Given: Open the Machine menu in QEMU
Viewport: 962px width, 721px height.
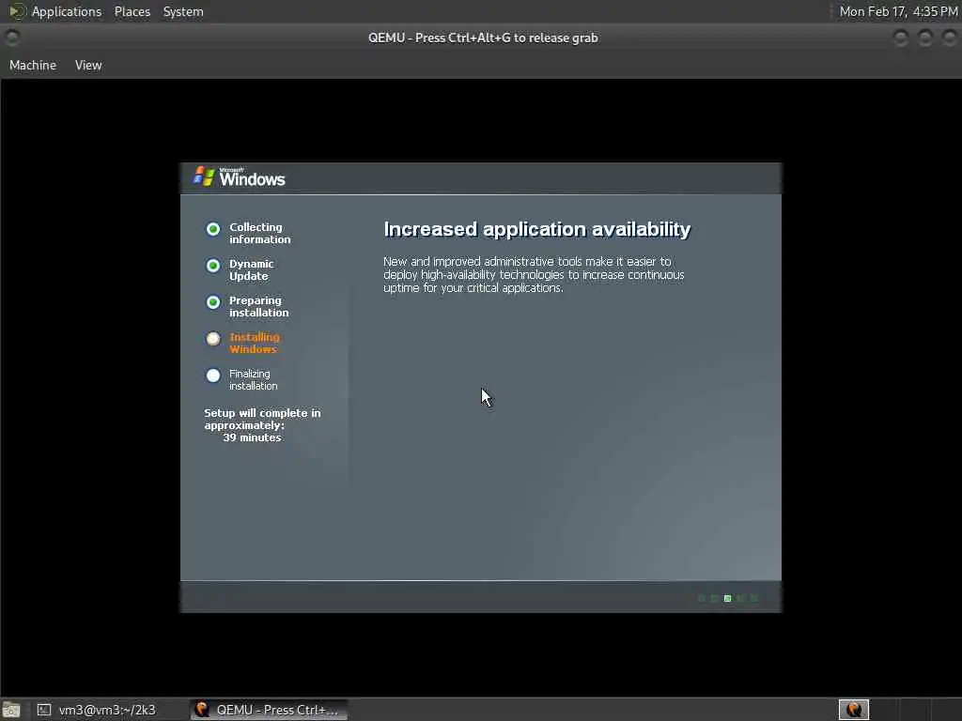Looking at the screenshot, I should click(x=33, y=65).
